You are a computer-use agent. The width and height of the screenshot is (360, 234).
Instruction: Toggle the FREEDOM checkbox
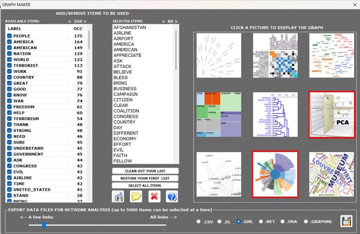pos(9,107)
